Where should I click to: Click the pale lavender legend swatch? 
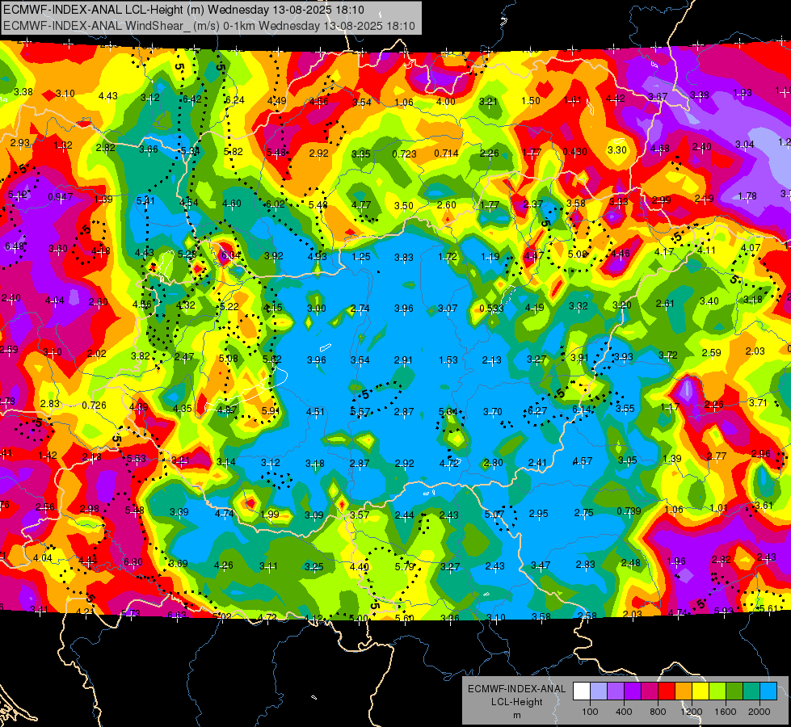[x=599, y=691]
